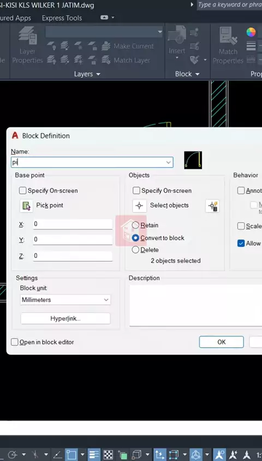Viewport: 262px width, 461px height.
Task: Select the Retain radio option
Action: coord(135,225)
